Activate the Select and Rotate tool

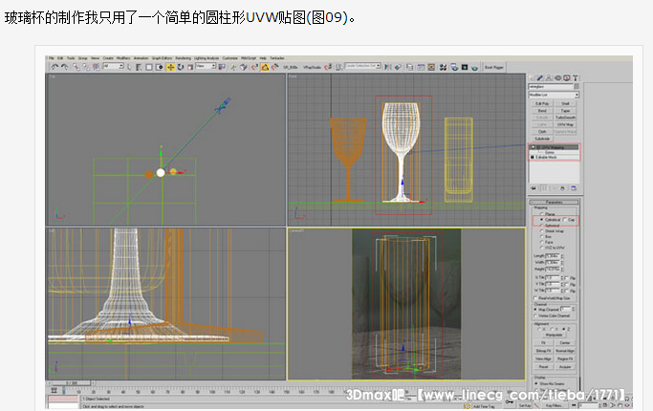181,67
